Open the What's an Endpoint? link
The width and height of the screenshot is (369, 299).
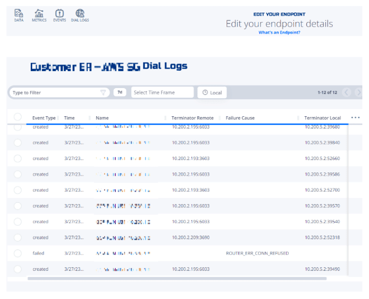point(279,33)
